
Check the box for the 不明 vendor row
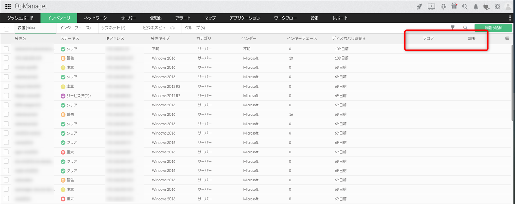coord(6,49)
